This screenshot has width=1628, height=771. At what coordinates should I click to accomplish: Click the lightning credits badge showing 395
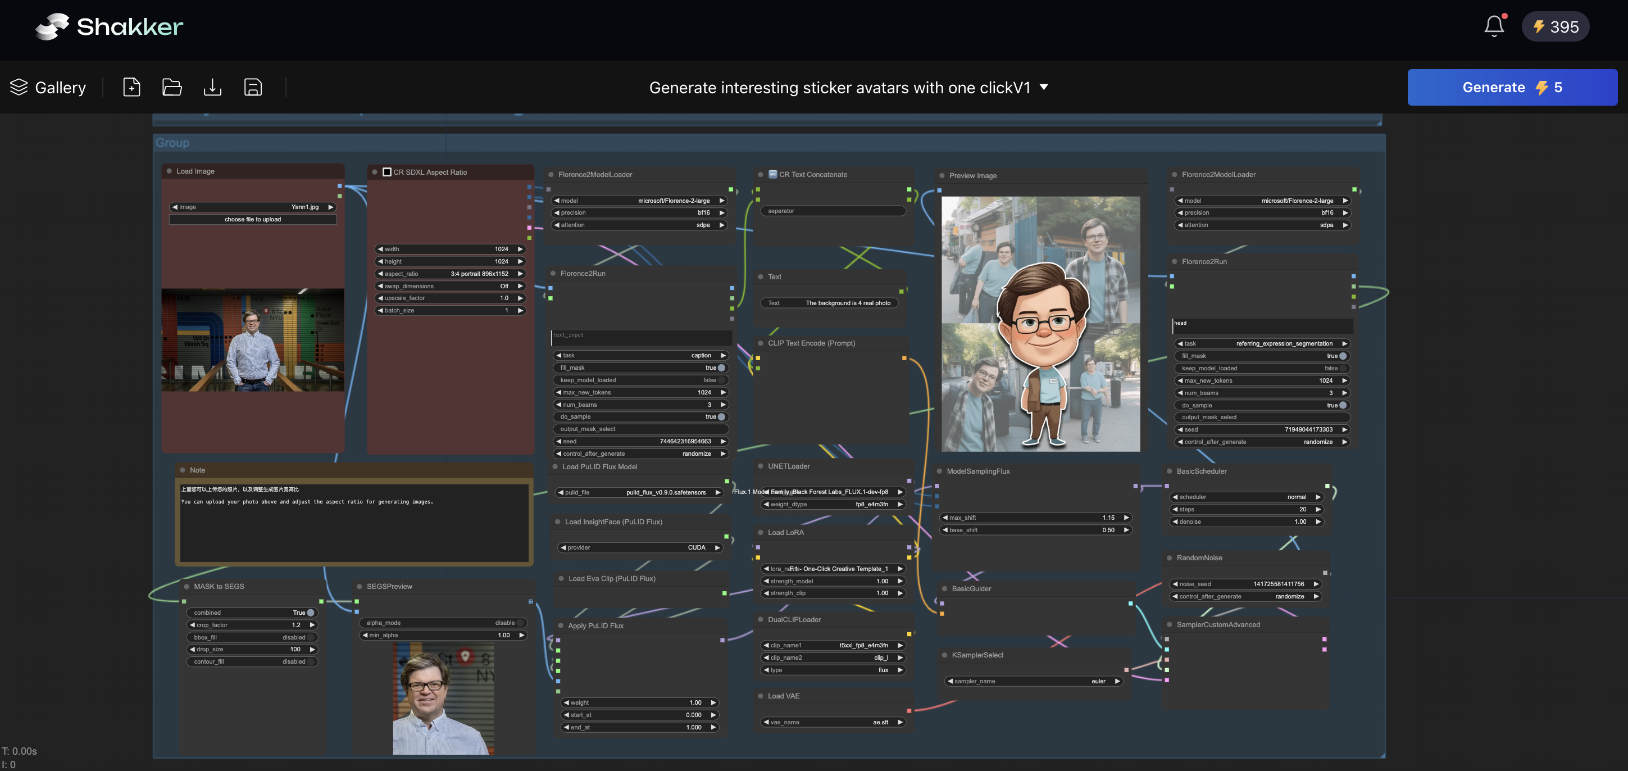1556,26
